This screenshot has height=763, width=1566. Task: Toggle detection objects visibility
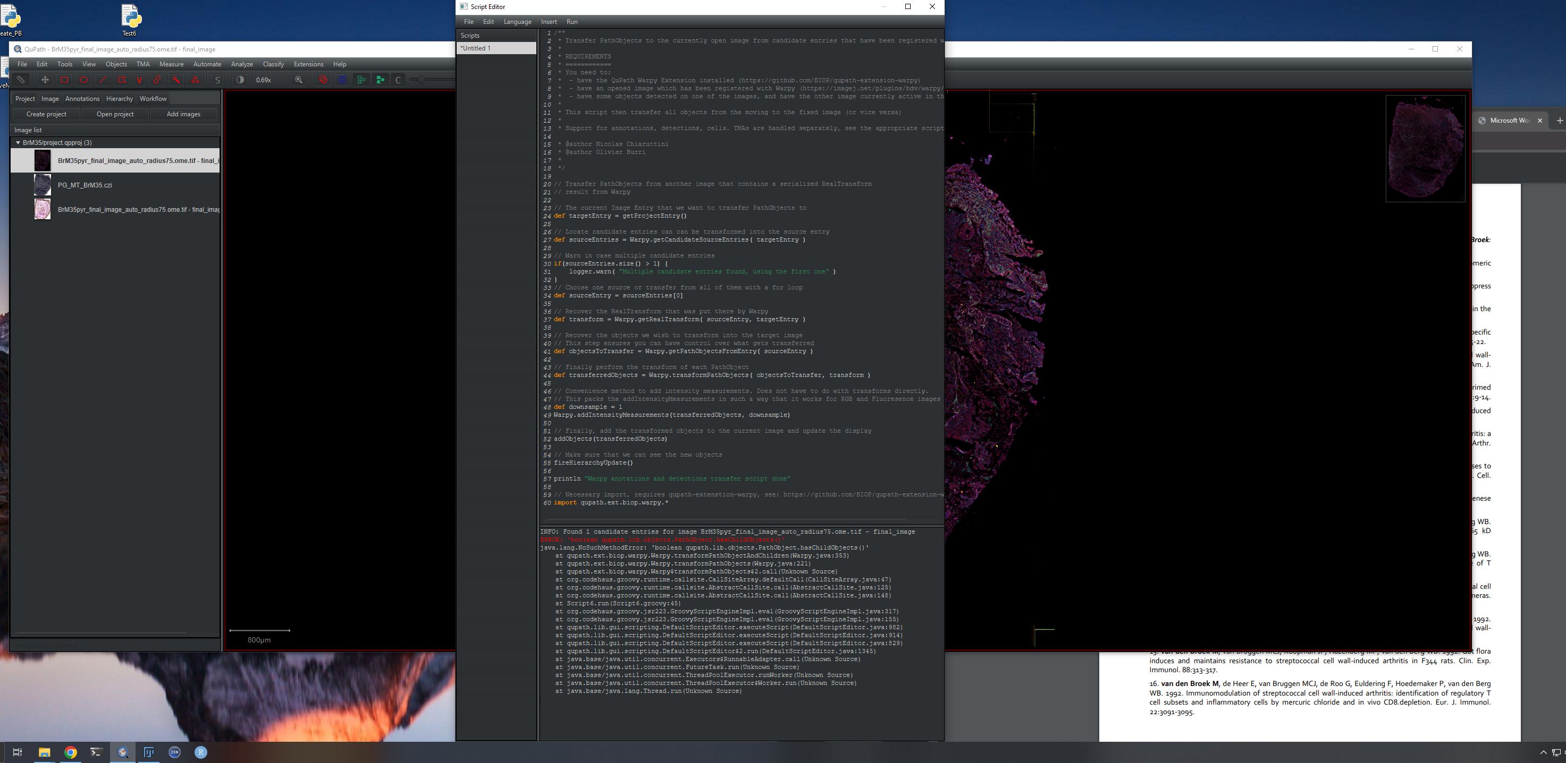342,80
